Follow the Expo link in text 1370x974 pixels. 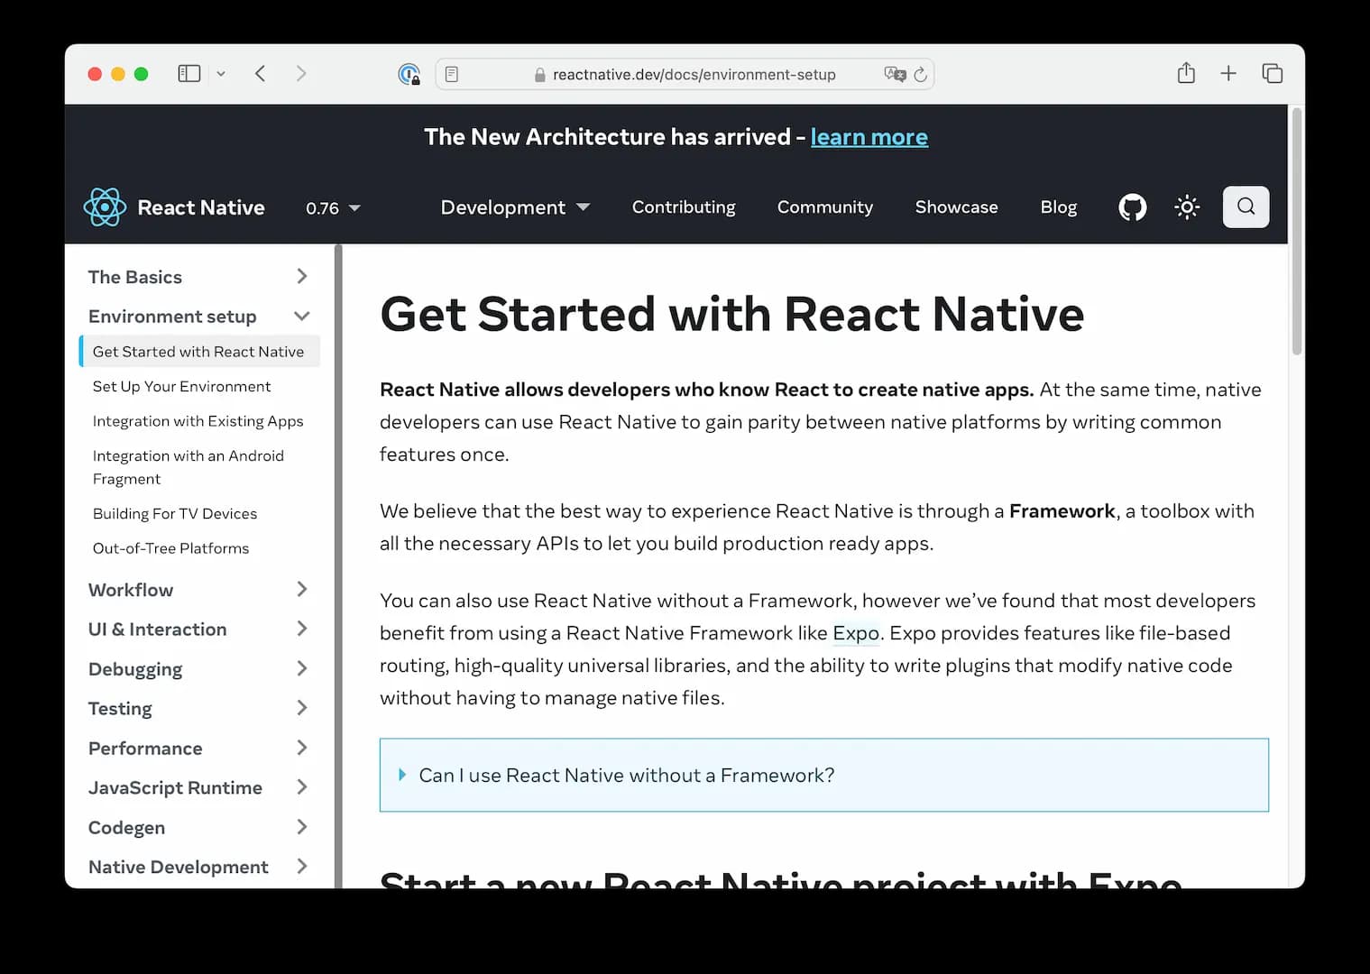point(856,633)
